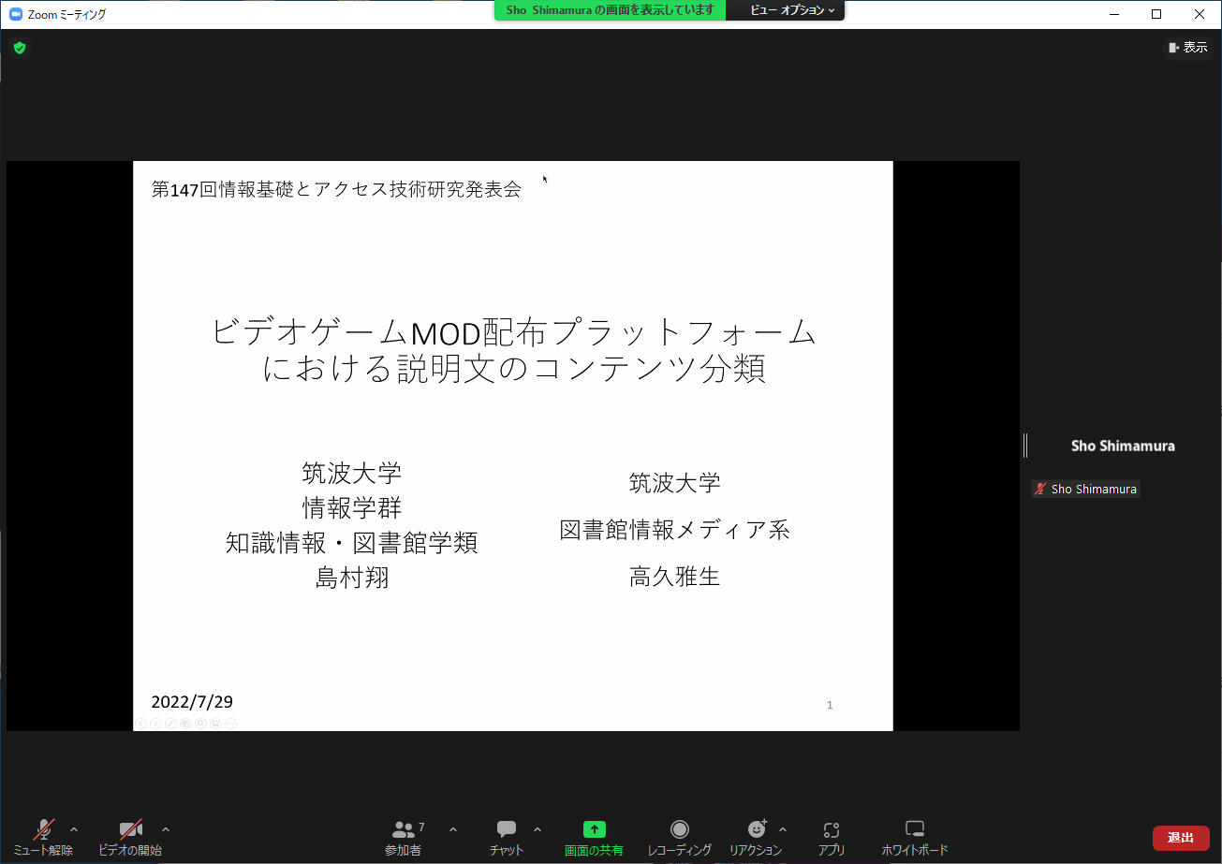Open the 参加者 participants panel

coord(404,838)
